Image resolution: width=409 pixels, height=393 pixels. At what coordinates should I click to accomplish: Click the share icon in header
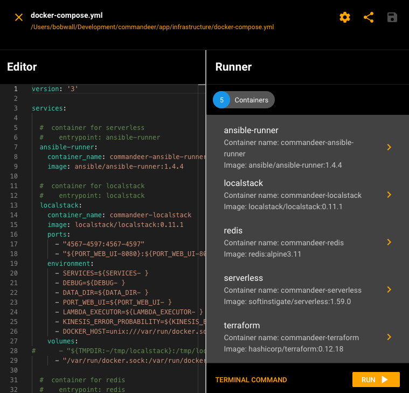[x=369, y=17]
